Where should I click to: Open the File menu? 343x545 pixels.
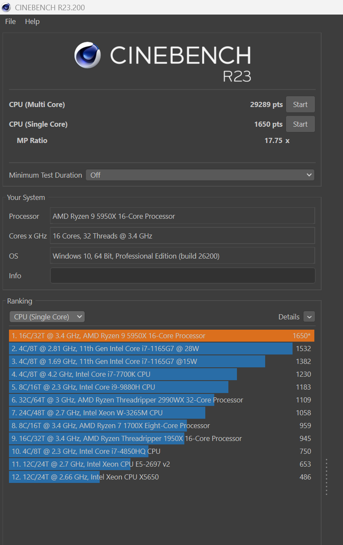pyautogui.click(x=10, y=21)
